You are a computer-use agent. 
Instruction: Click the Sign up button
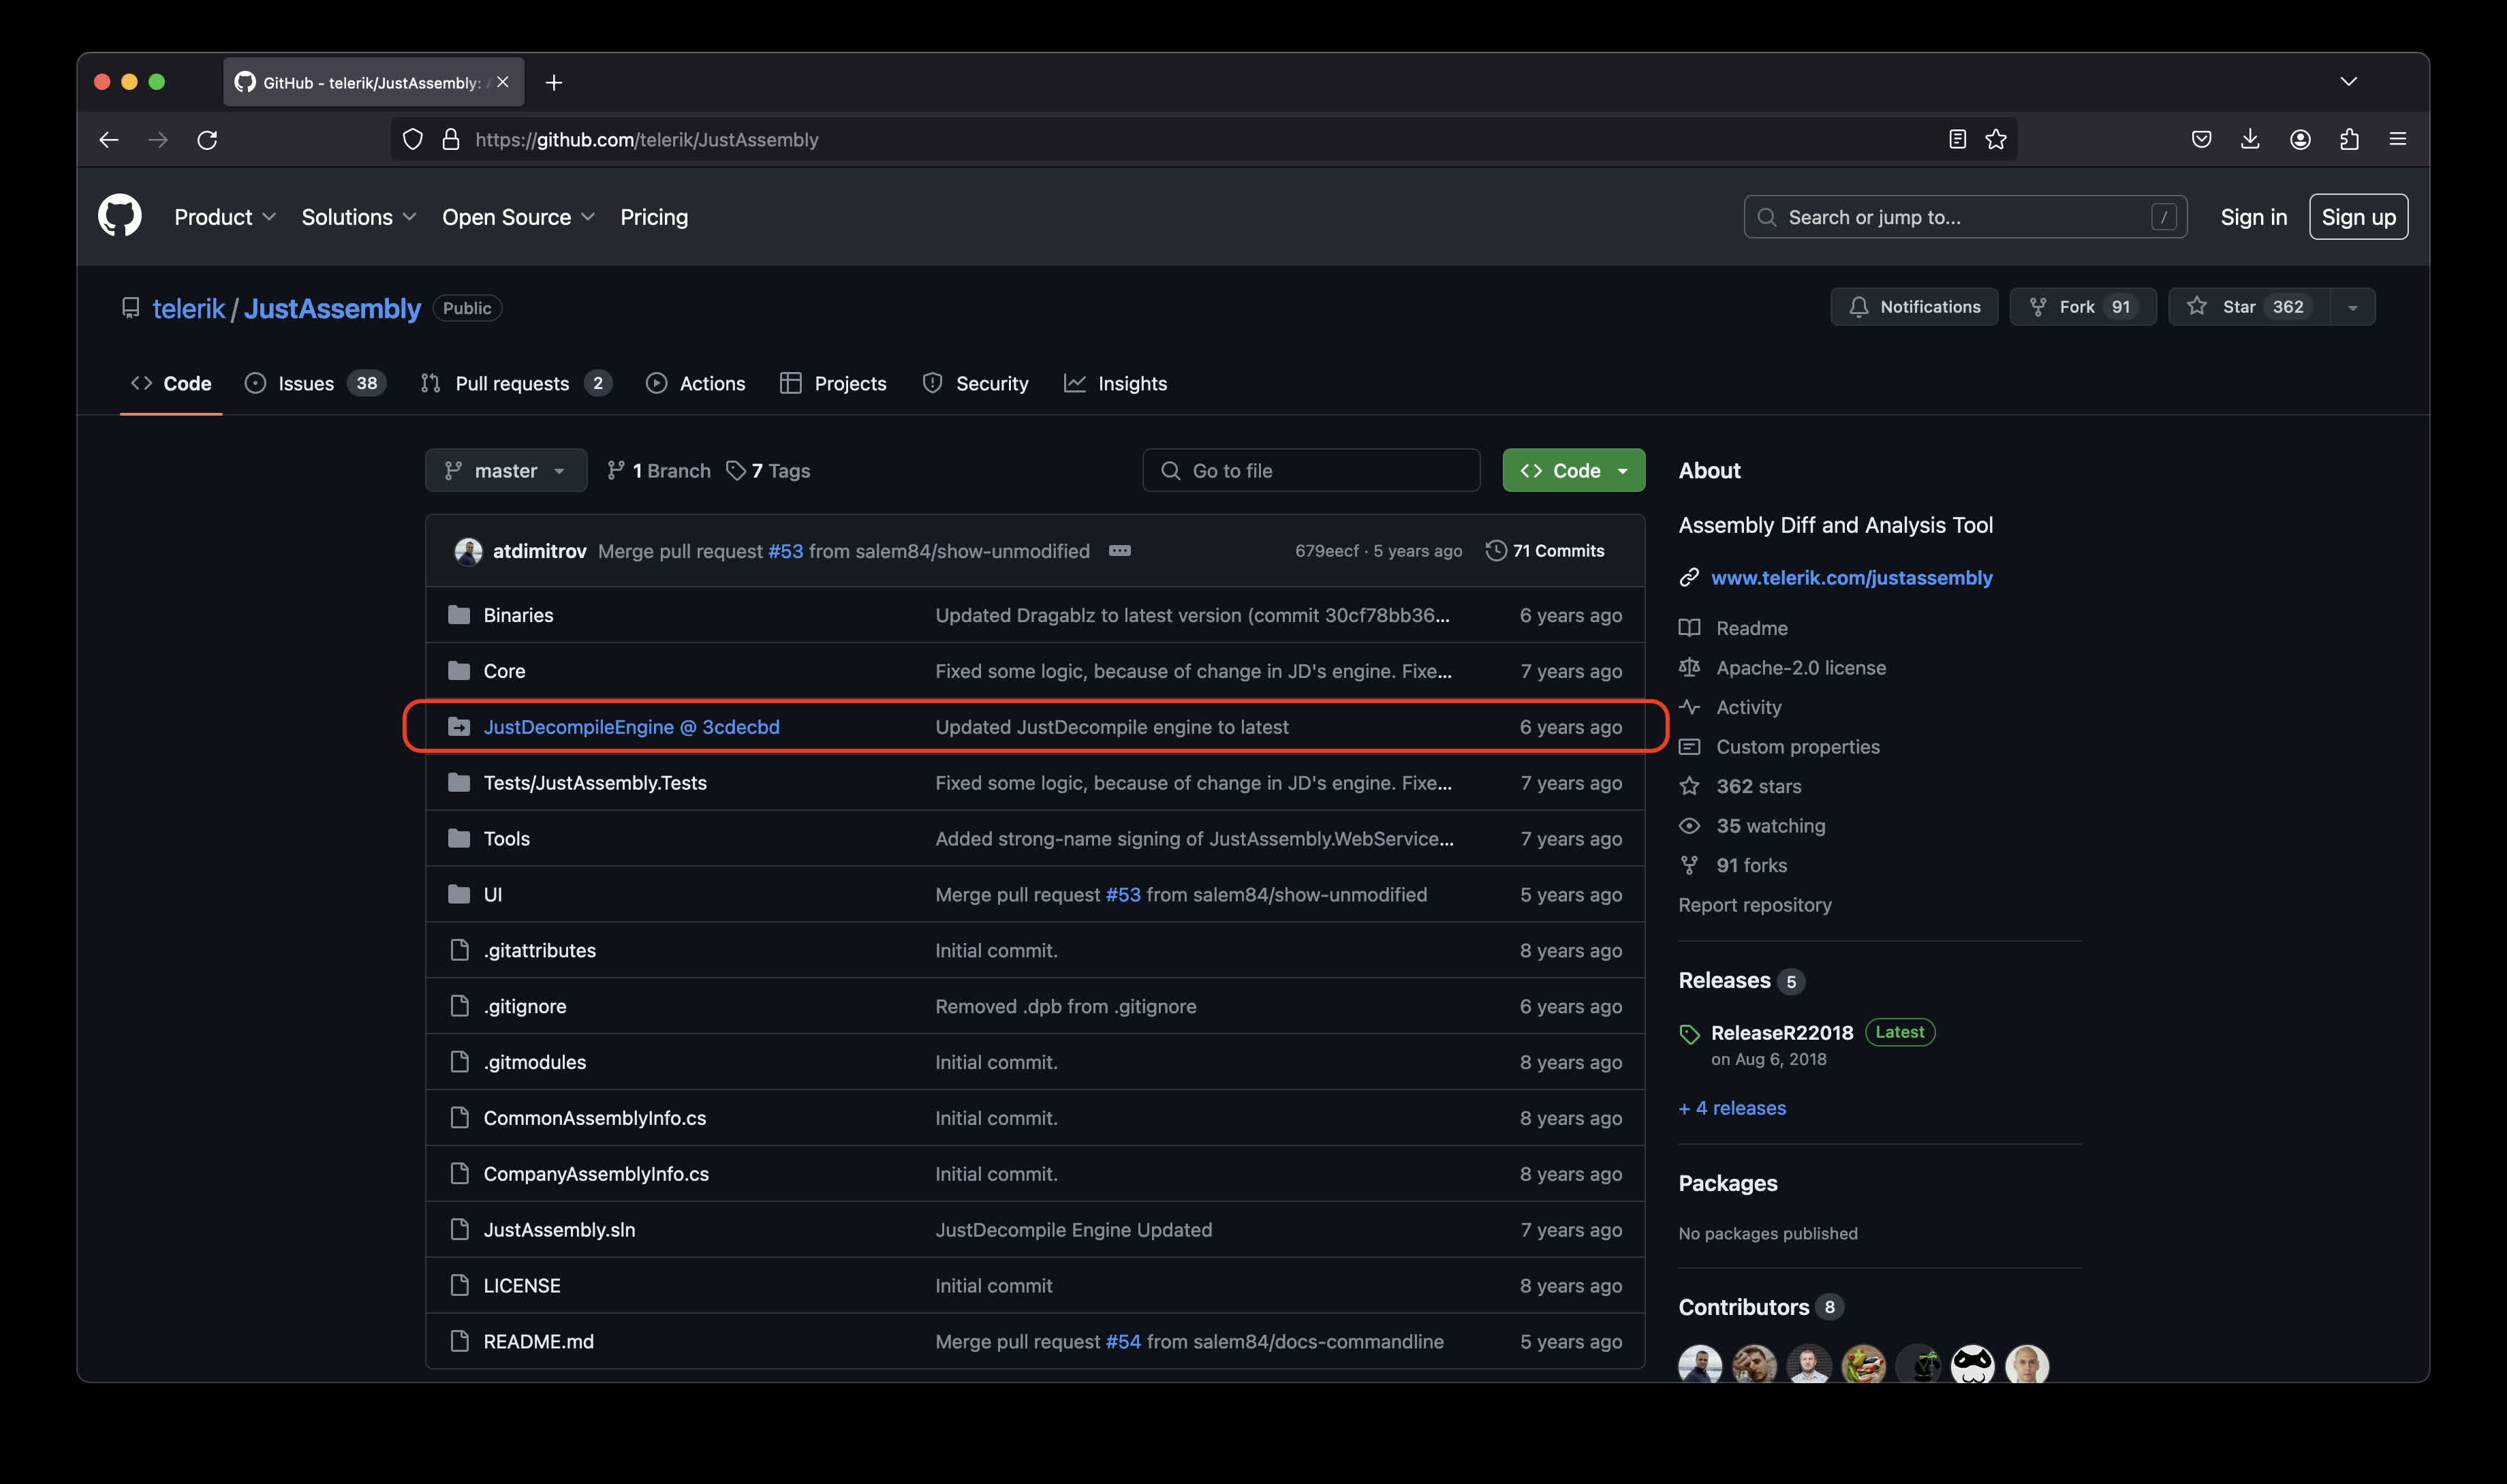pyautogui.click(x=2358, y=217)
